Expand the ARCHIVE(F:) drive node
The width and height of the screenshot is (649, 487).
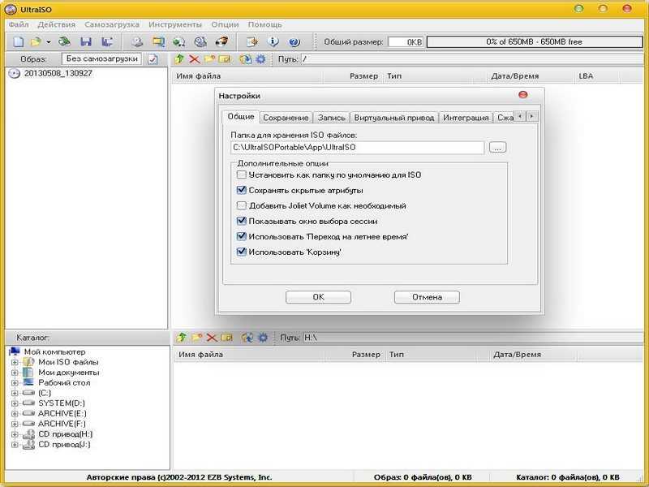(x=15, y=424)
